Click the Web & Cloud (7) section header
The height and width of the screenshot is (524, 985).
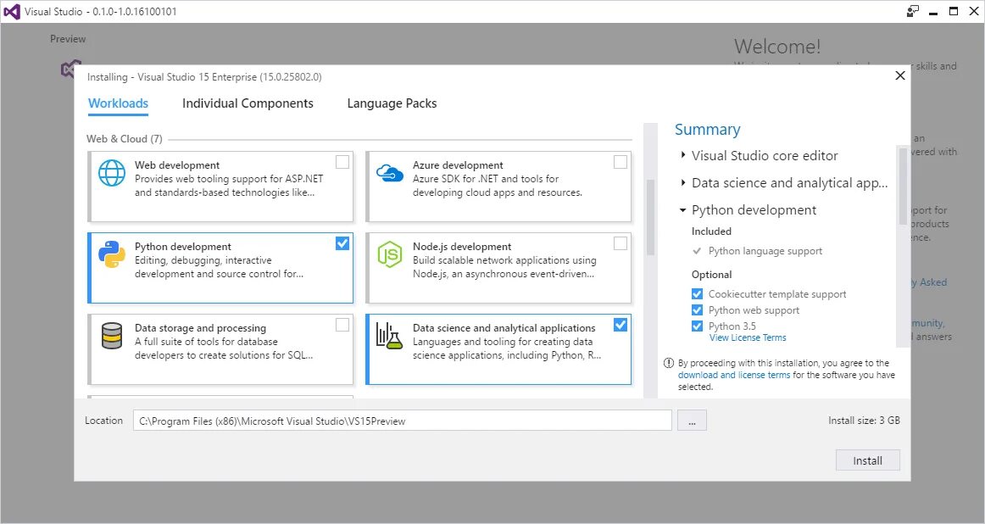click(125, 139)
